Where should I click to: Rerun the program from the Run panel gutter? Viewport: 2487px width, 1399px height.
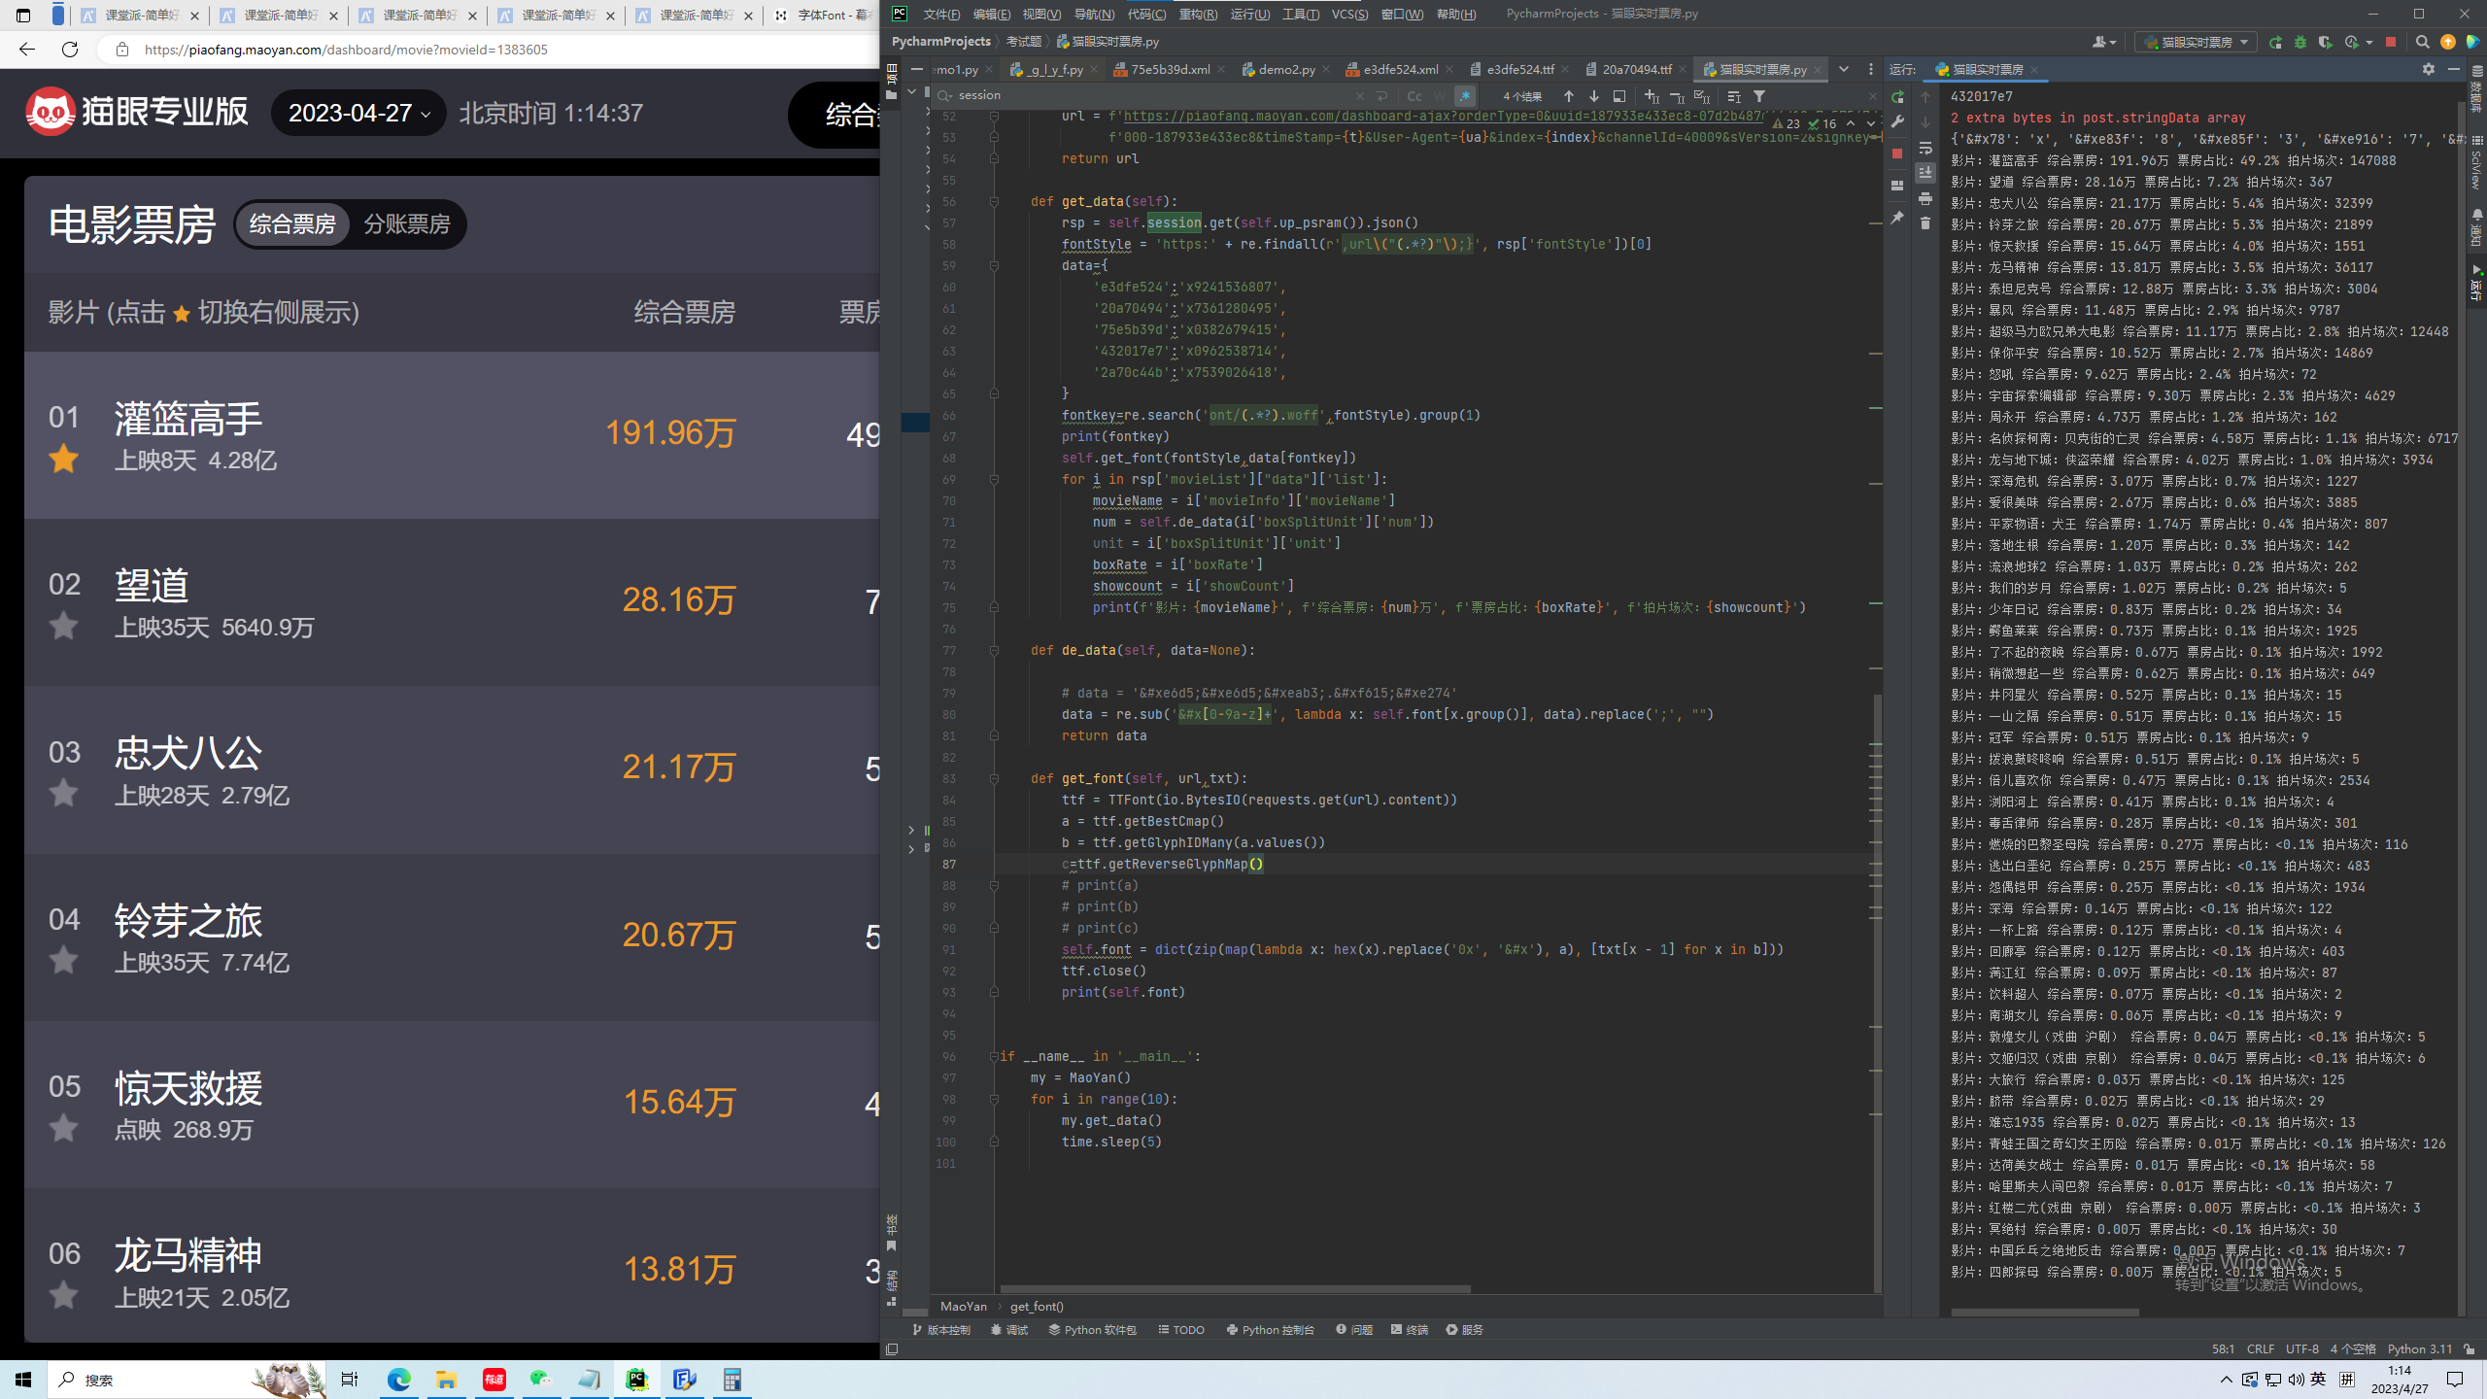(1897, 97)
